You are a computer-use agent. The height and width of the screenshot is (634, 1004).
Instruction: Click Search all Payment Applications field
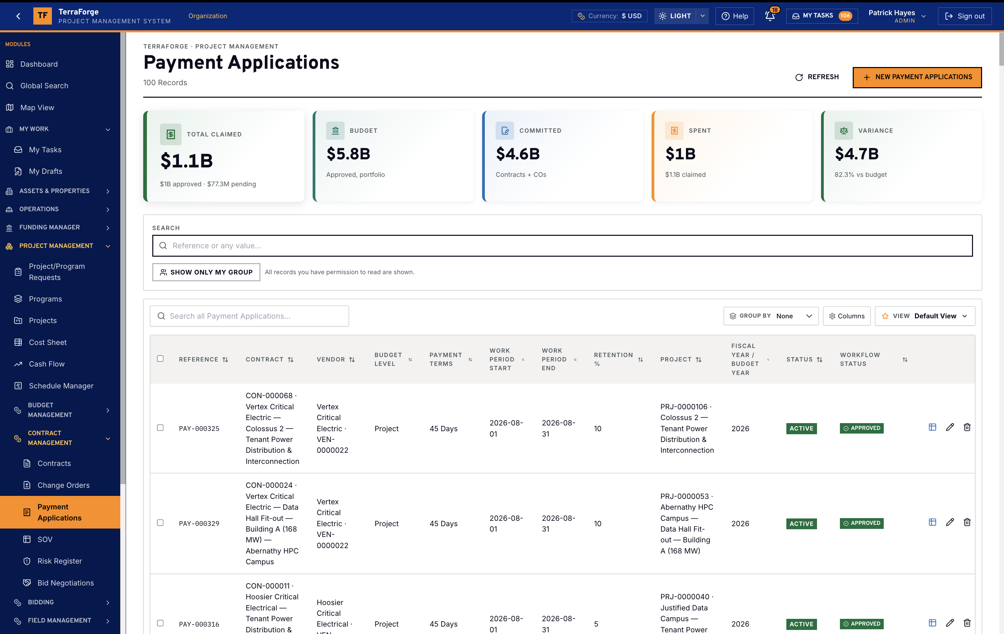249,316
